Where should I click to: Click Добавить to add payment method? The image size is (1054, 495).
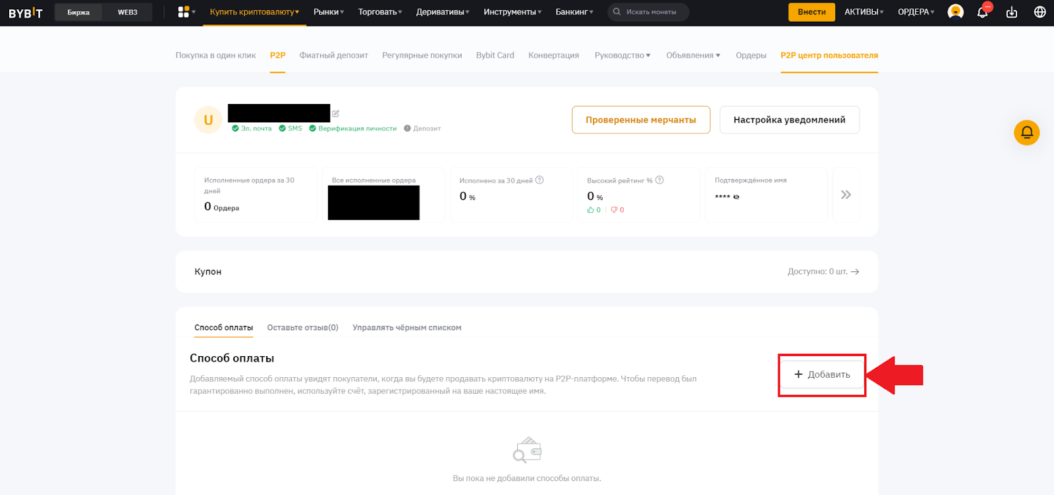click(822, 375)
